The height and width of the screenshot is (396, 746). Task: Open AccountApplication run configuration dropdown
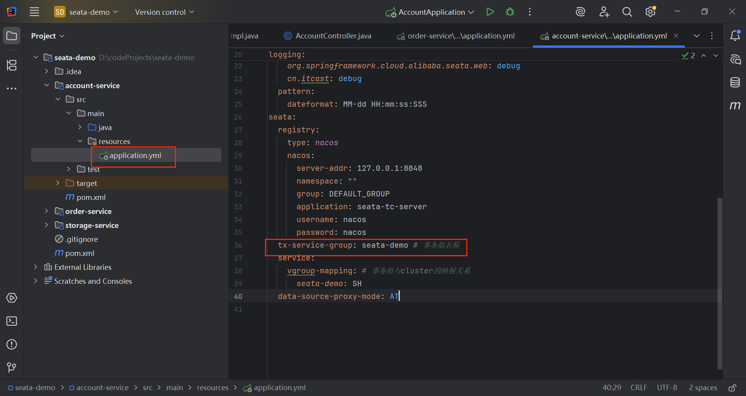(430, 12)
